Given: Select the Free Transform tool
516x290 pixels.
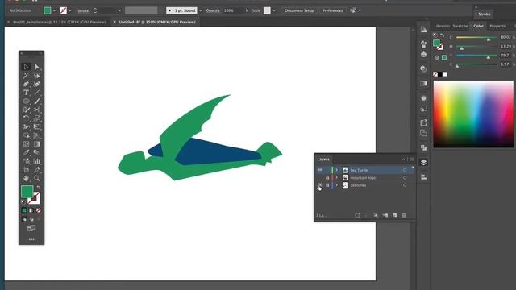Looking at the screenshot, I should pos(37,126).
